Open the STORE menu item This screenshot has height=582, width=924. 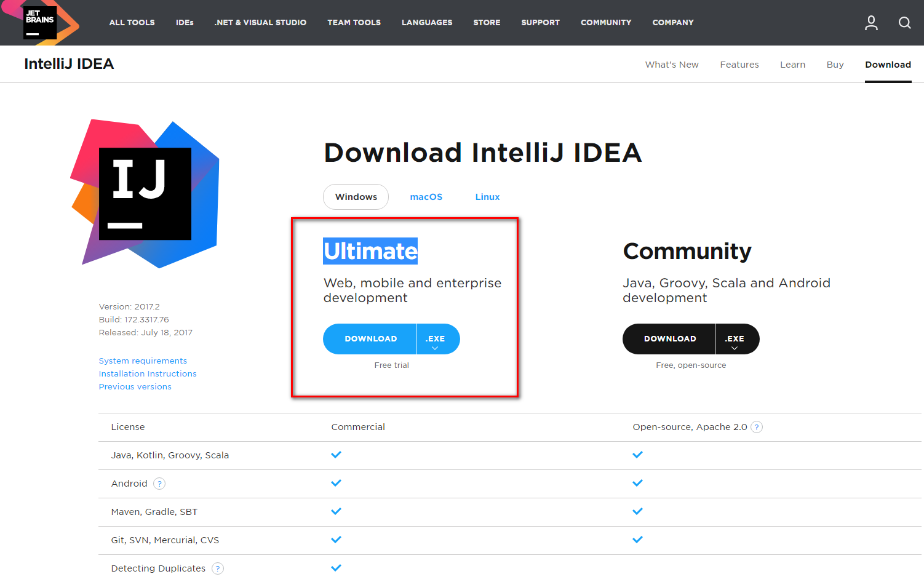(x=487, y=23)
